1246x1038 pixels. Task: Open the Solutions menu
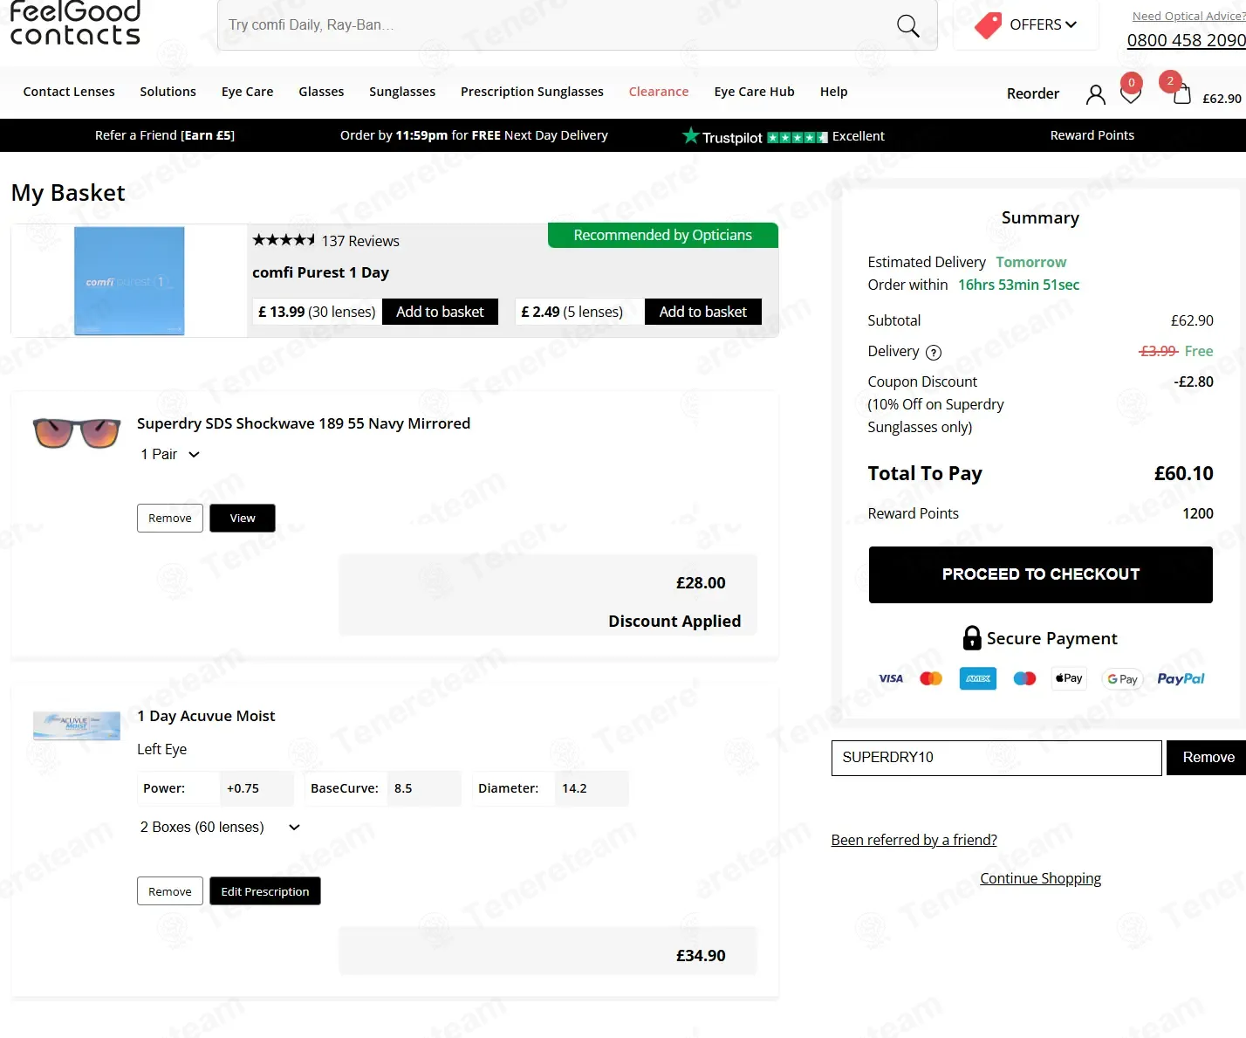168,92
